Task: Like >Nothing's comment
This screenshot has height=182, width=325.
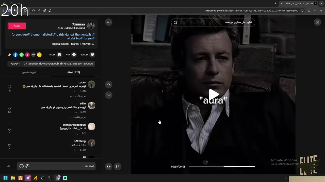Action: tap(10, 146)
